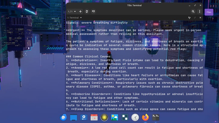Add terminal down icon
Image resolution: width=219 pixels, height=123 pixels.
coord(93,11)
